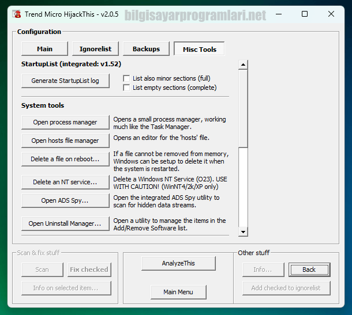Open process manager

click(65, 122)
